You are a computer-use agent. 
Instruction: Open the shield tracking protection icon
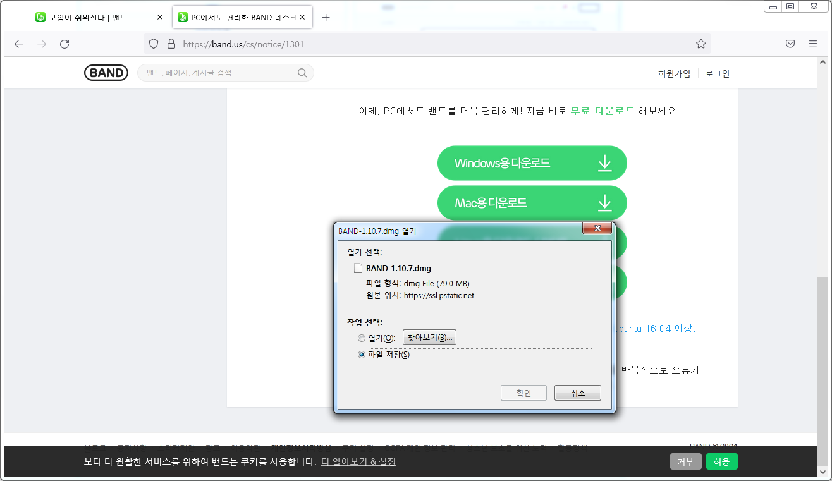pos(154,44)
